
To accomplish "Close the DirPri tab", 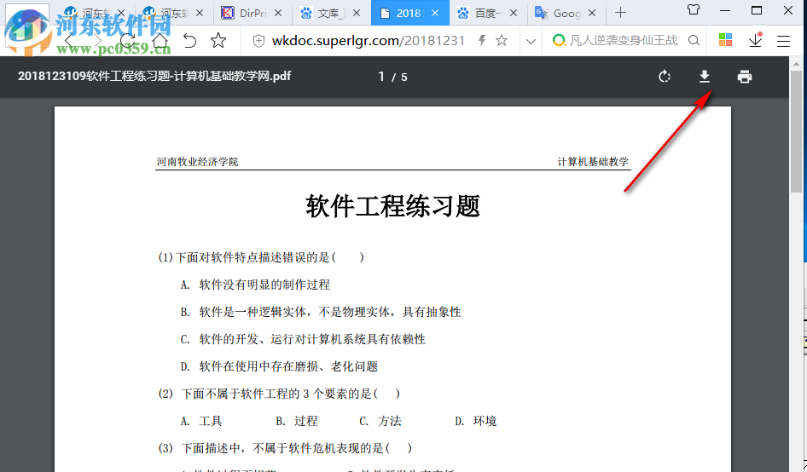I will pos(278,13).
